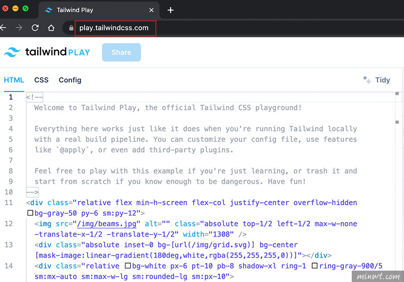Click the "Feel free to play" comment line
Screen dimensions: 404x282
click(196, 171)
